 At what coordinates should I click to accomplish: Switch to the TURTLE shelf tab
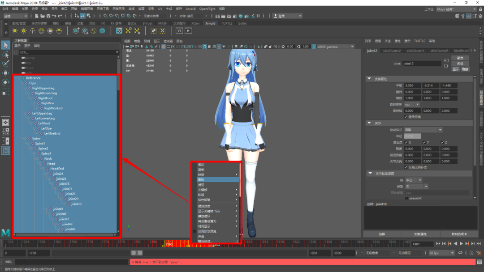[227, 23]
